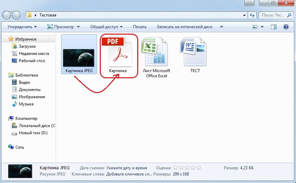Click Добавьте ключевое сл... keywords field
Screen dimensions: 296x183
pyautogui.click(x=129, y=174)
